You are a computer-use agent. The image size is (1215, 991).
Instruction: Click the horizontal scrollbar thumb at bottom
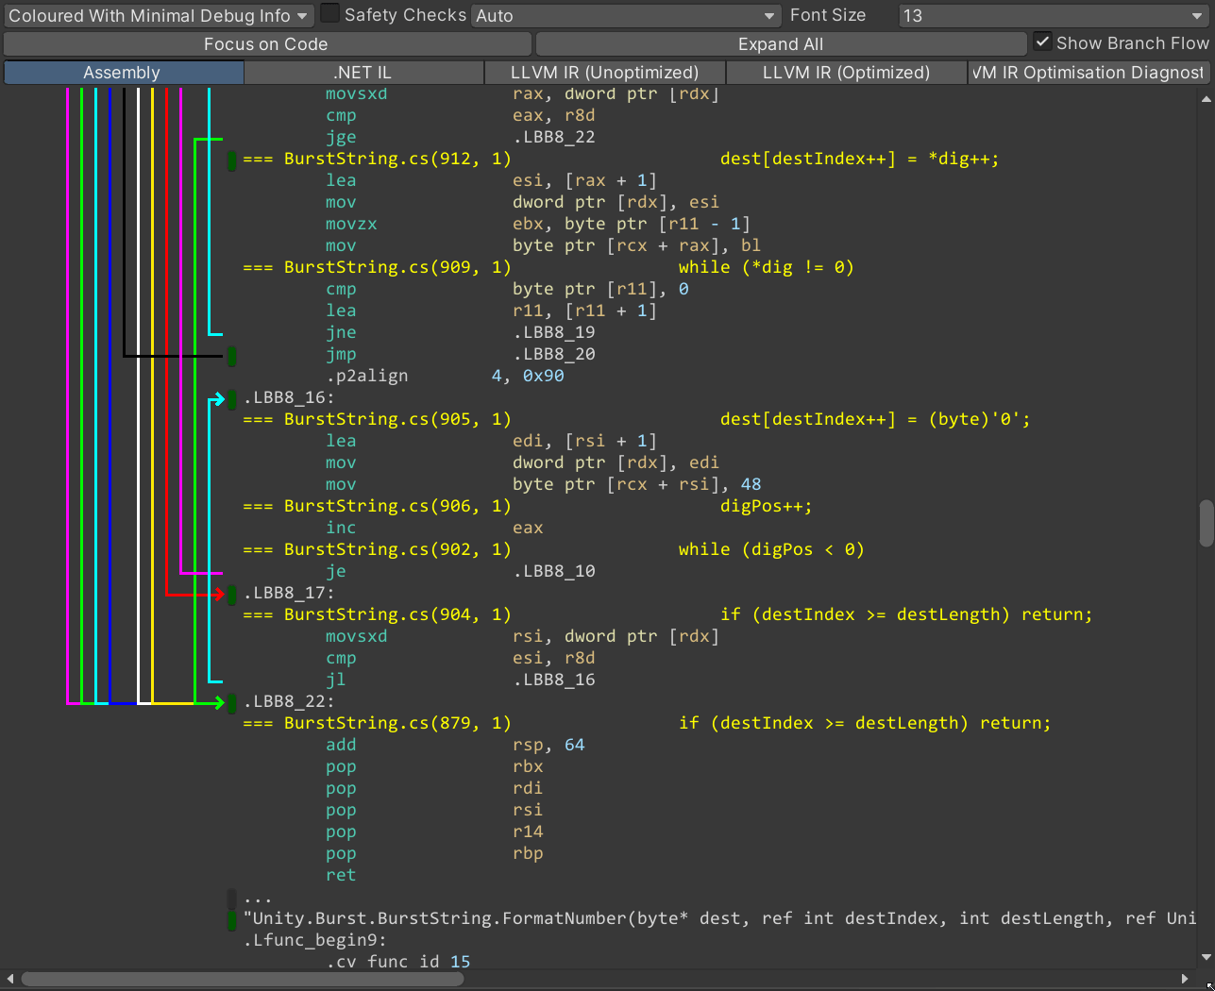pyautogui.click(x=243, y=979)
